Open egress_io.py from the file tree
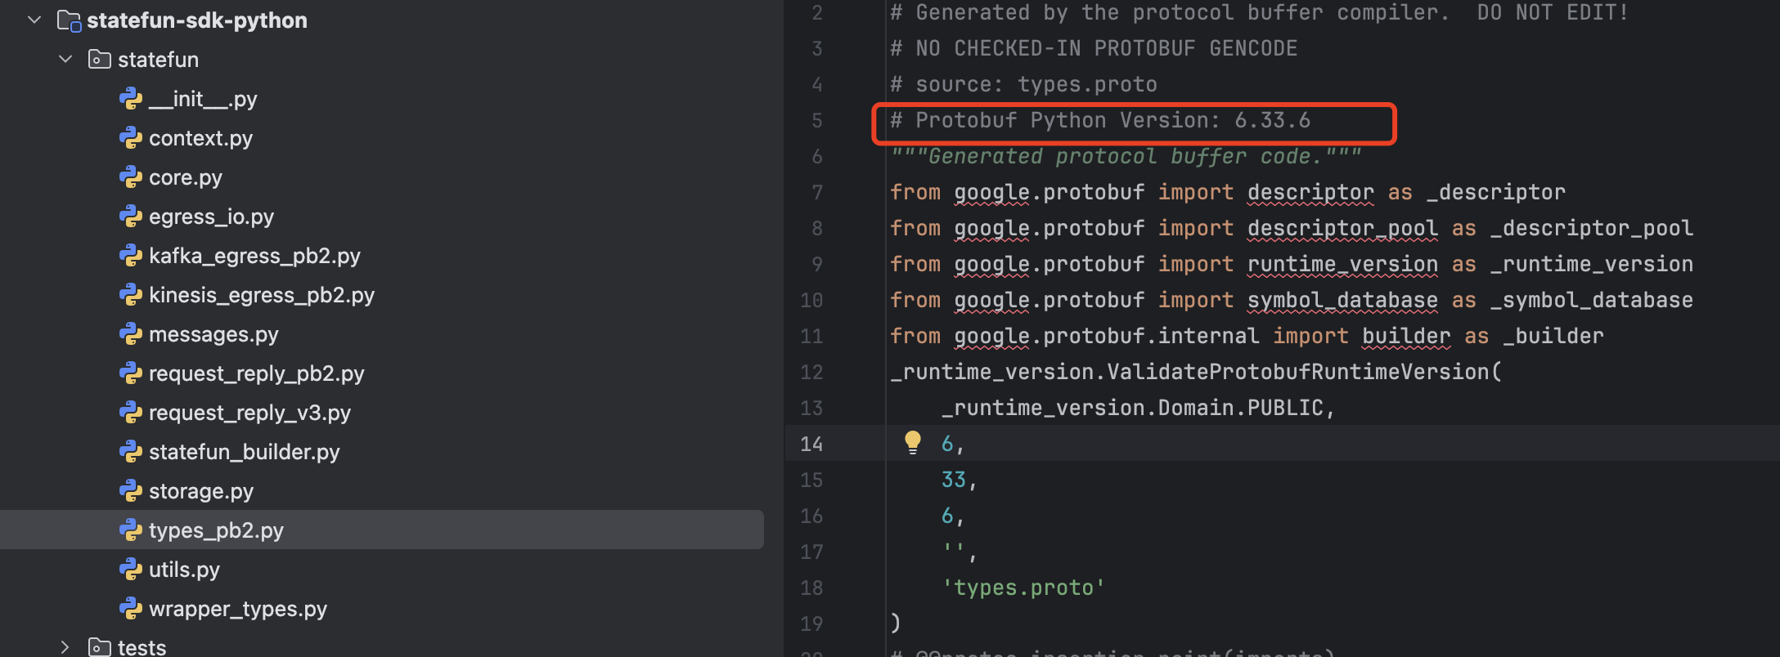 [x=211, y=217]
